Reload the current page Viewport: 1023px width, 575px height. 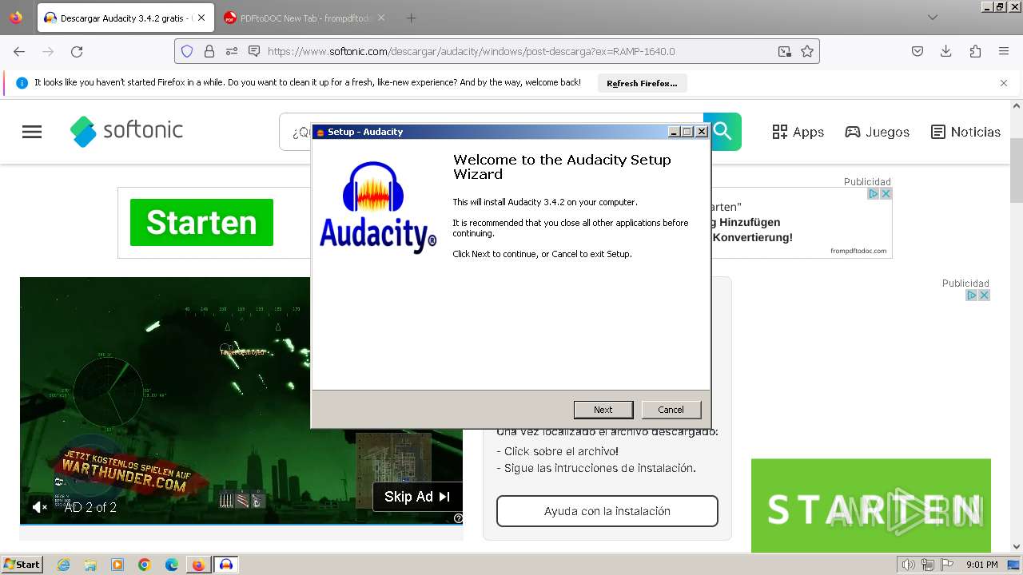point(77,51)
